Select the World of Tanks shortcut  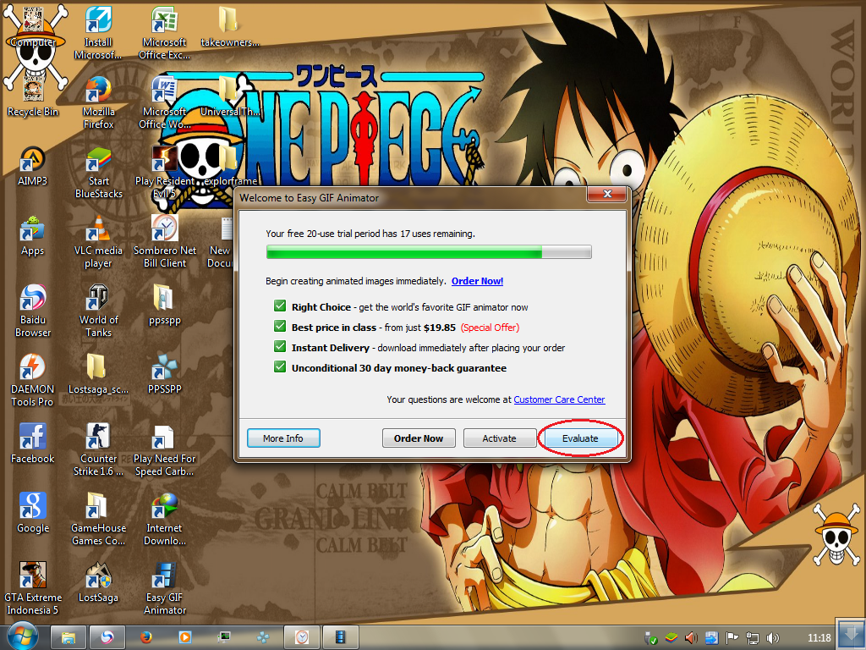click(x=98, y=311)
